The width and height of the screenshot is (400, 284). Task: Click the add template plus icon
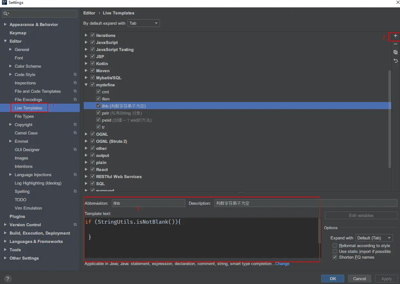click(x=396, y=36)
